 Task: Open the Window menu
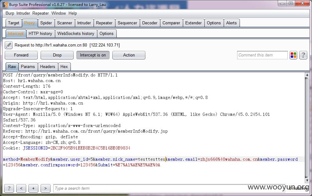point(59,13)
